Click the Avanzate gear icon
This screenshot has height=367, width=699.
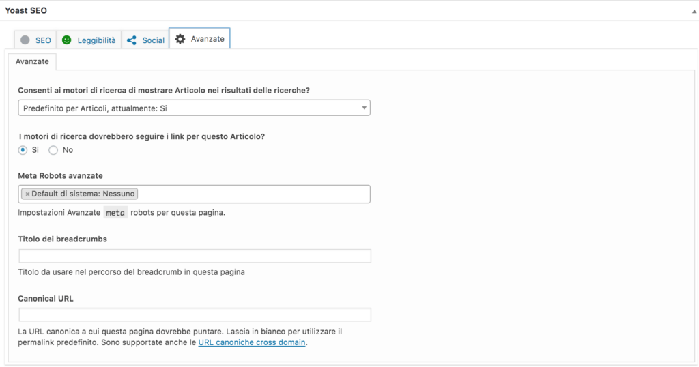180,39
